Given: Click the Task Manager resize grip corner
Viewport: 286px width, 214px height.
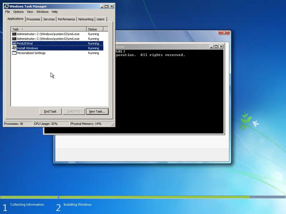Looking at the screenshot, I should pyautogui.click(x=113, y=125).
